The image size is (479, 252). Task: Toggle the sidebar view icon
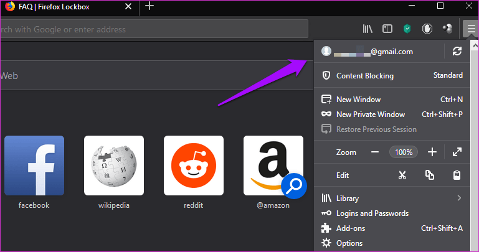tap(387, 29)
